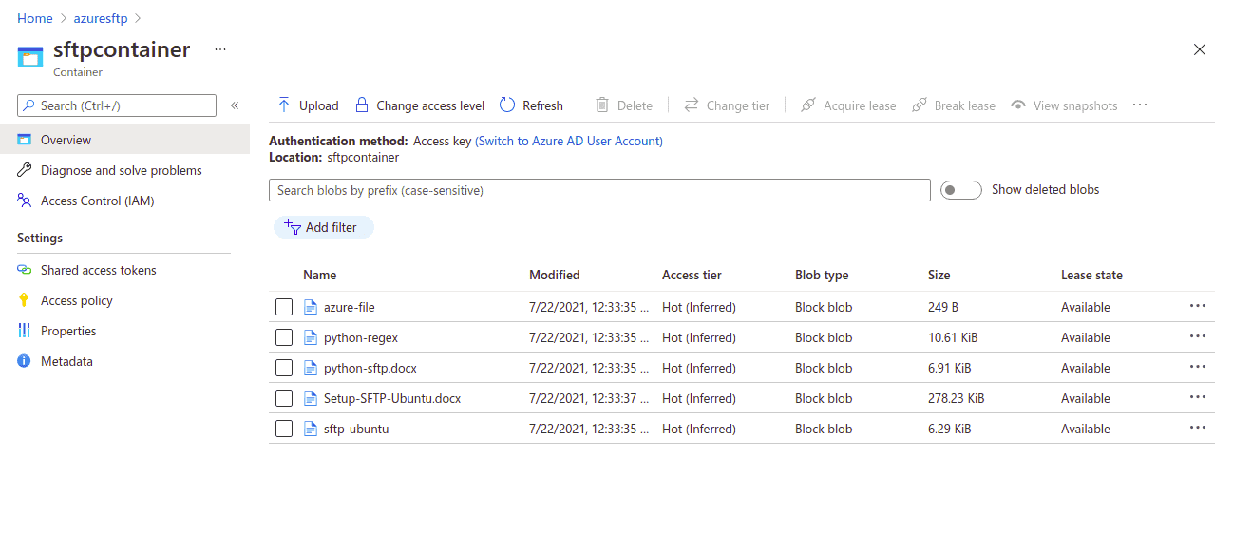Open the Overview menu item

(124, 140)
